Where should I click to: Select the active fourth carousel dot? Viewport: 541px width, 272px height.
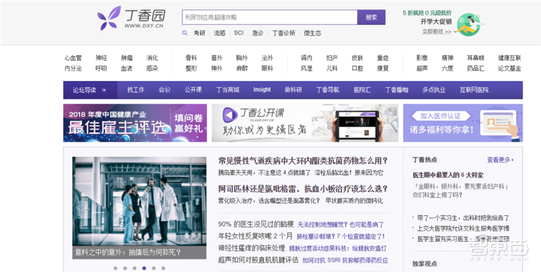click(144, 268)
